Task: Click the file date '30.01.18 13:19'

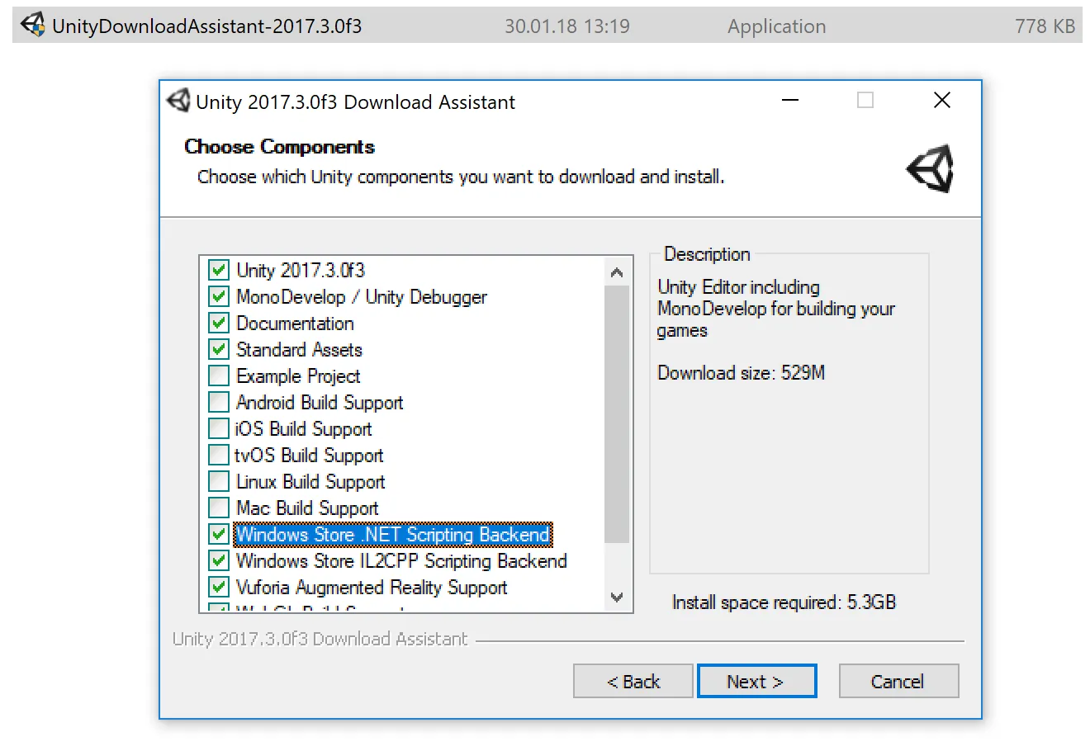Action: pos(567,26)
